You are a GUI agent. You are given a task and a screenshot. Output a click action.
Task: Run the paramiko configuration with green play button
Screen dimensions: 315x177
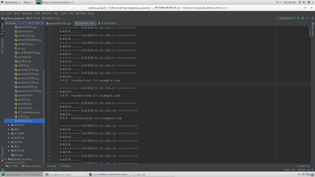pos(299,18)
